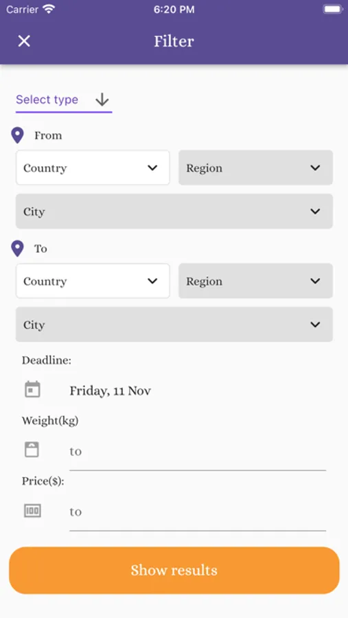Viewport: 348px width, 618px height.
Task: Expand the To Region dropdown
Action: 256,281
